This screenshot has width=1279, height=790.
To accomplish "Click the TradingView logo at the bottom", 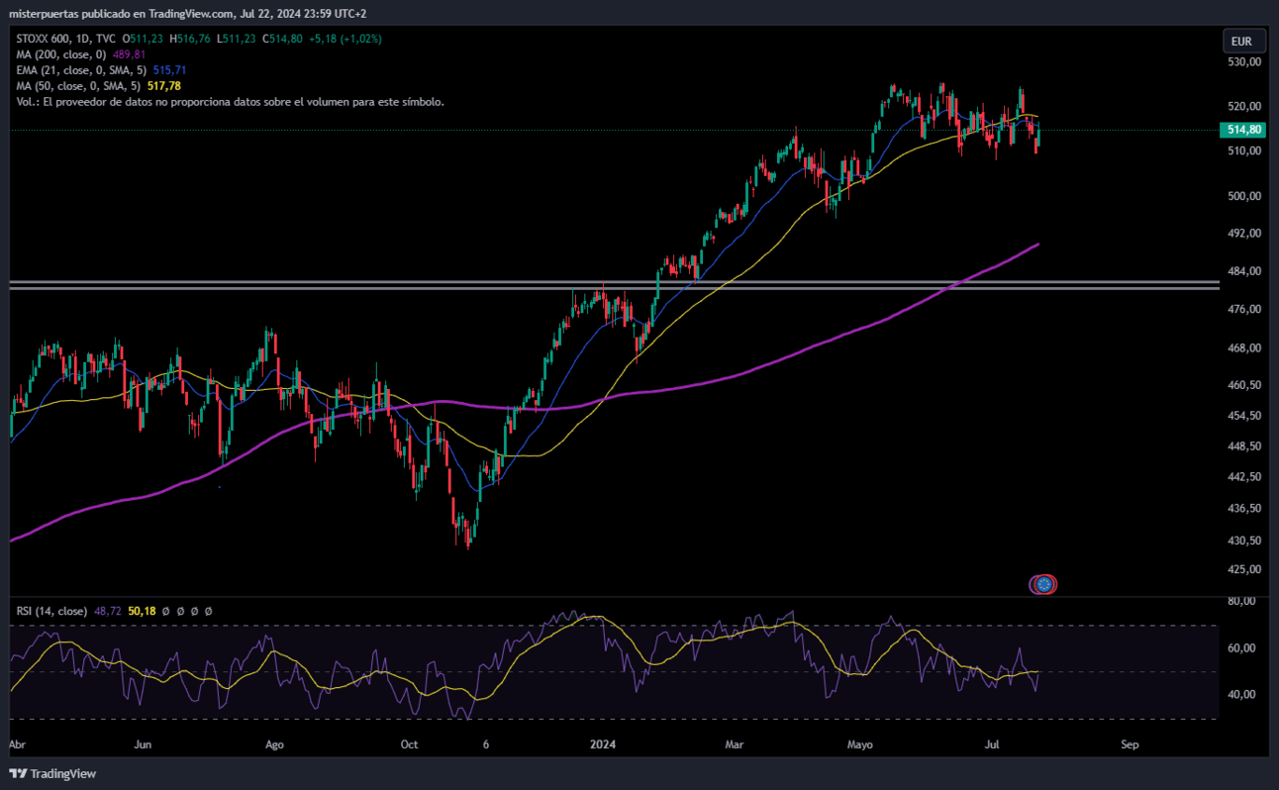I will click(53, 773).
